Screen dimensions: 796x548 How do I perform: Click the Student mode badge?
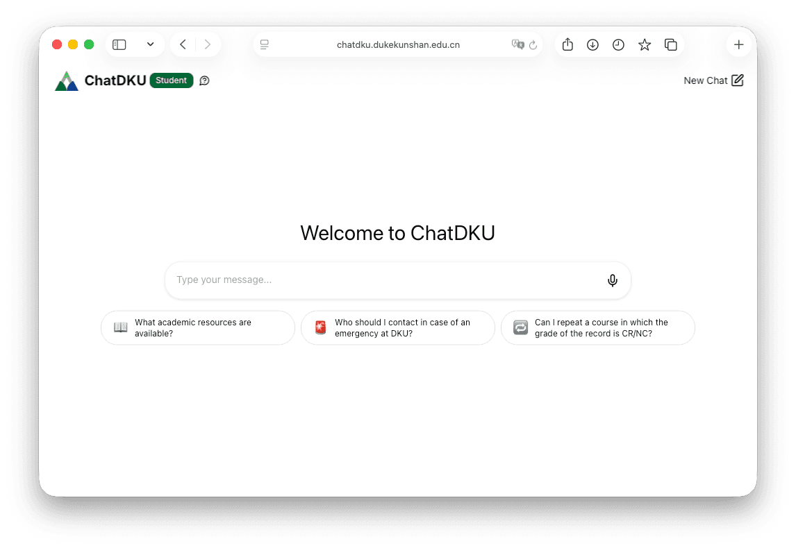point(171,80)
